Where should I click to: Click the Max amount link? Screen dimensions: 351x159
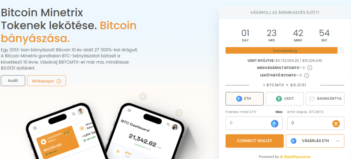279,112
